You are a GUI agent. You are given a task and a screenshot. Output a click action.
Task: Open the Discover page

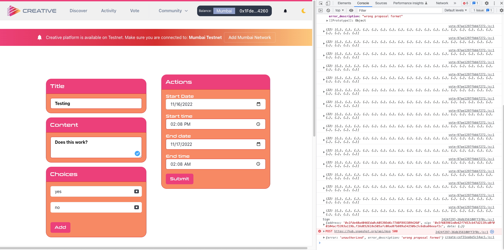click(x=78, y=11)
